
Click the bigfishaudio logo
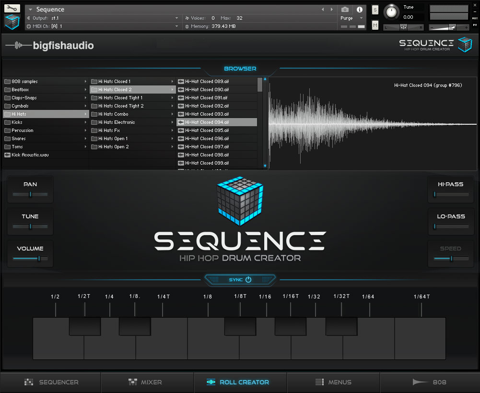[x=51, y=44]
